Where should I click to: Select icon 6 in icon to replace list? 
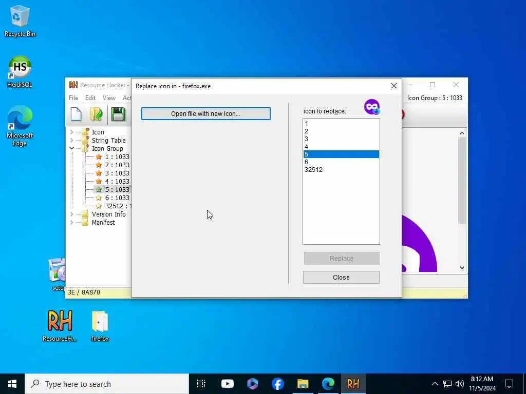pos(341,162)
